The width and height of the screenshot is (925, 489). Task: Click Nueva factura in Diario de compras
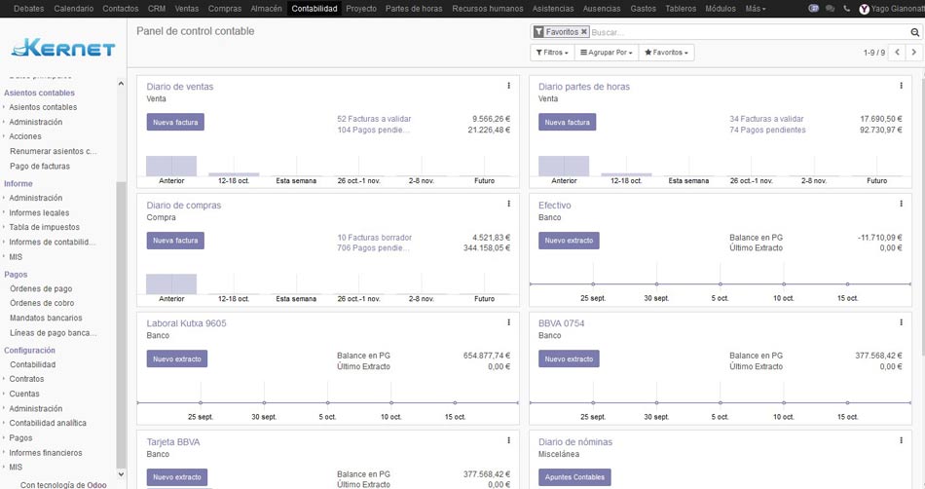pos(175,241)
